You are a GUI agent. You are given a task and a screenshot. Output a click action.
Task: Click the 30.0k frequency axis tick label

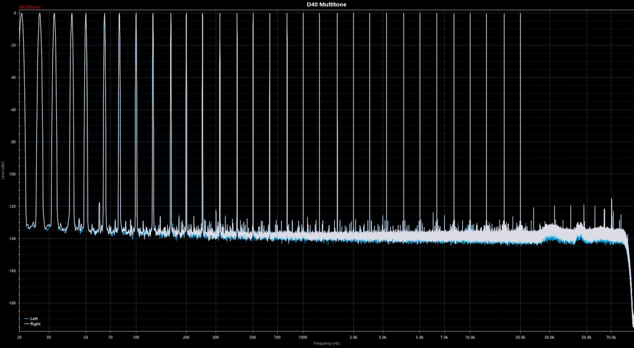549,337
